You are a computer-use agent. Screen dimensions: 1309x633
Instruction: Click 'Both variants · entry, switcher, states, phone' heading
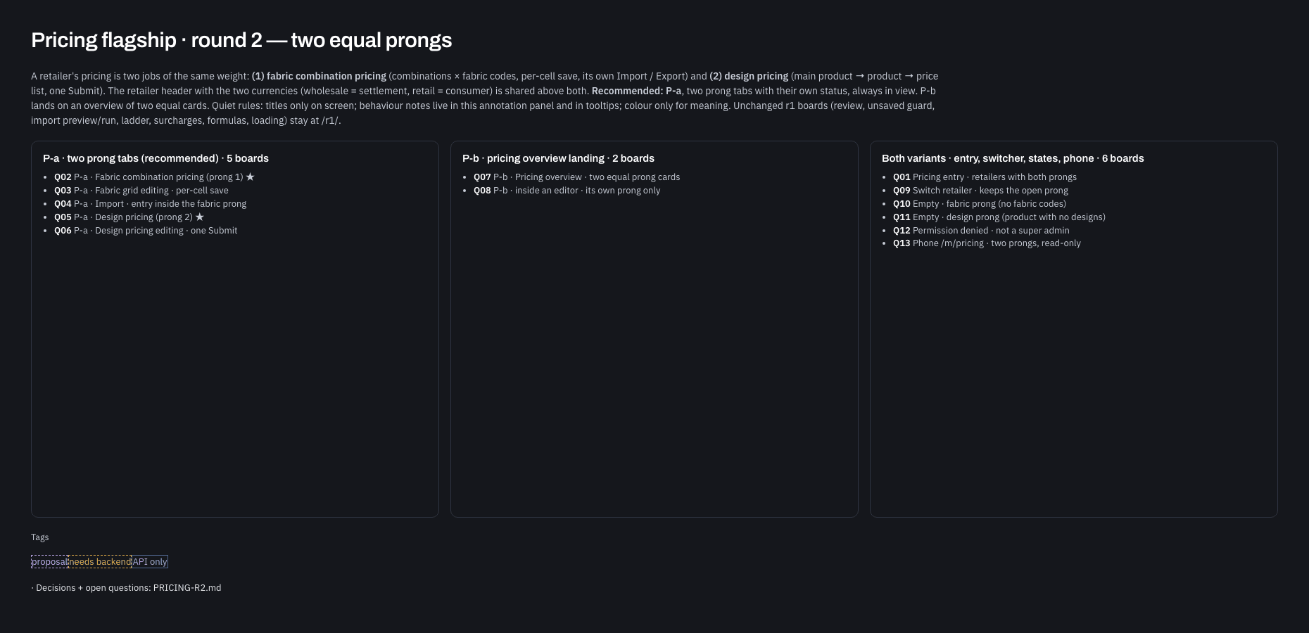click(x=1013, y=158)
